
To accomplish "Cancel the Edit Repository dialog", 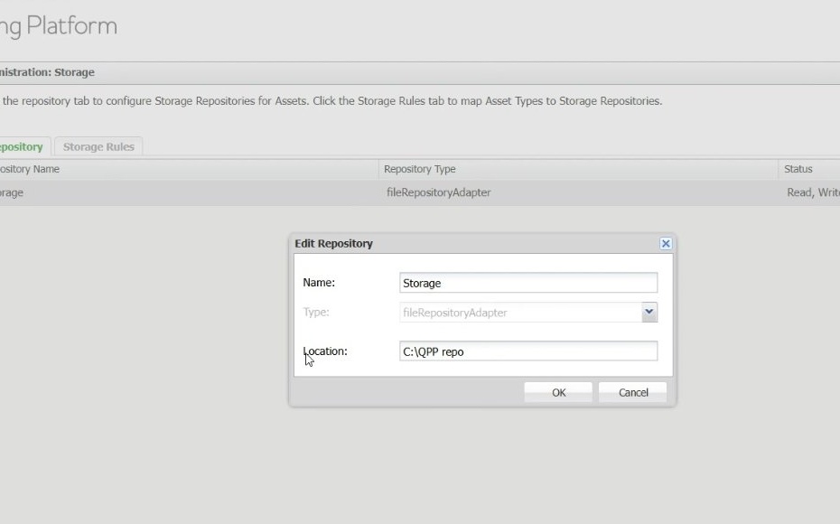I will [x=632, y=393].
